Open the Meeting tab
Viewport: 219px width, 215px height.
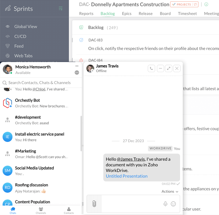click(212, 14)
